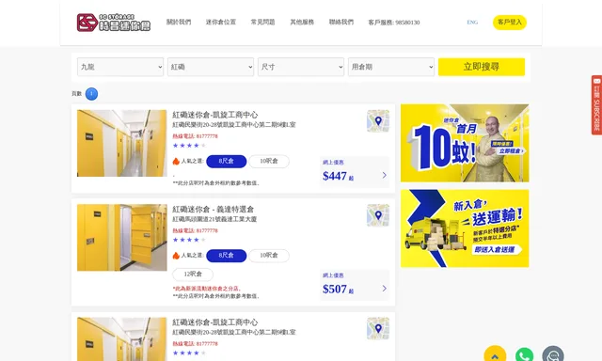Open 關於我們 menu item
Screen dimensions: 602x361
click(x=179, y=23)
